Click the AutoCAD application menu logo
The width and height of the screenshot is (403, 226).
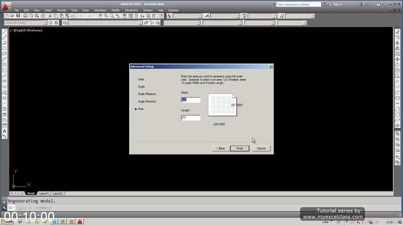coord(6,6)
